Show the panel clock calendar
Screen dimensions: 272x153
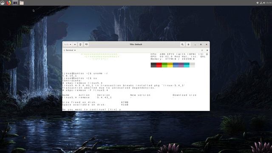(269, 3)
